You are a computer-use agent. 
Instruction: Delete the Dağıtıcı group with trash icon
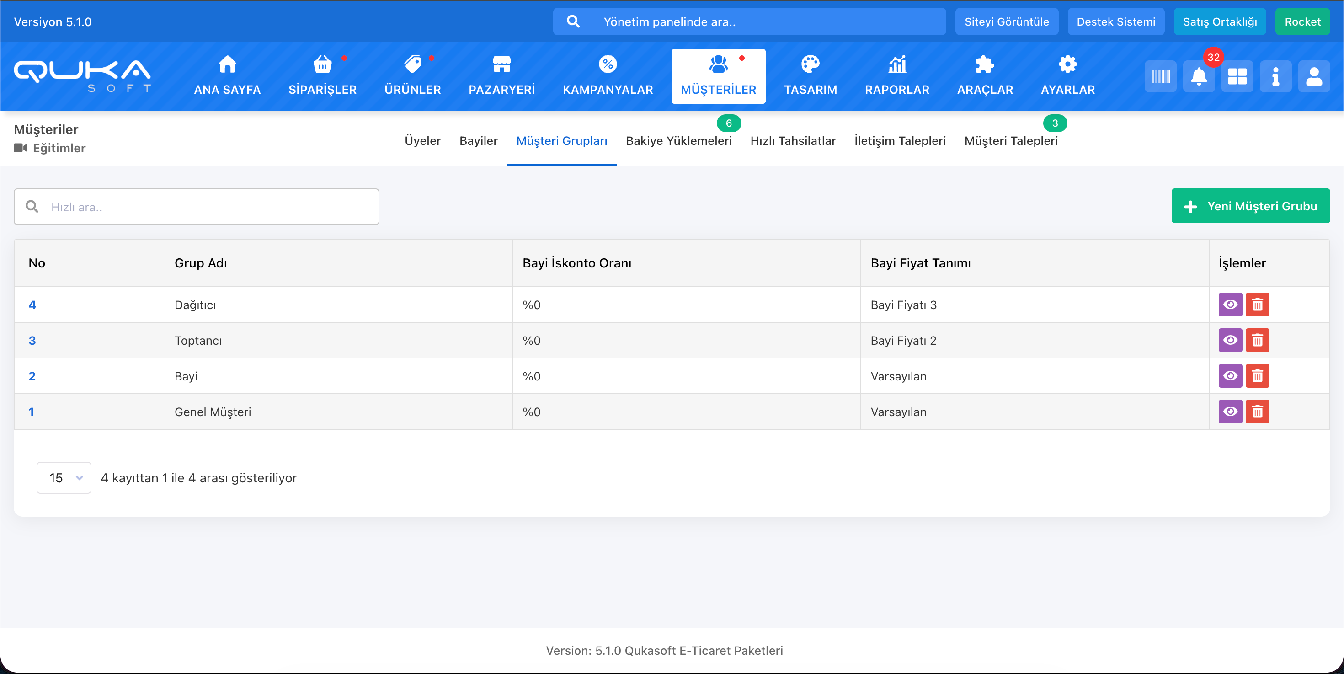[1257, 305]
